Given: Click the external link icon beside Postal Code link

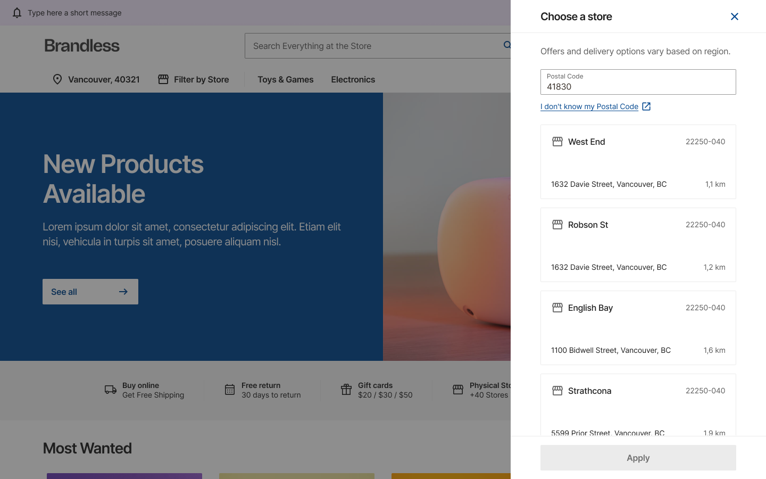Looking at the screenshot, I should (646, 106).
